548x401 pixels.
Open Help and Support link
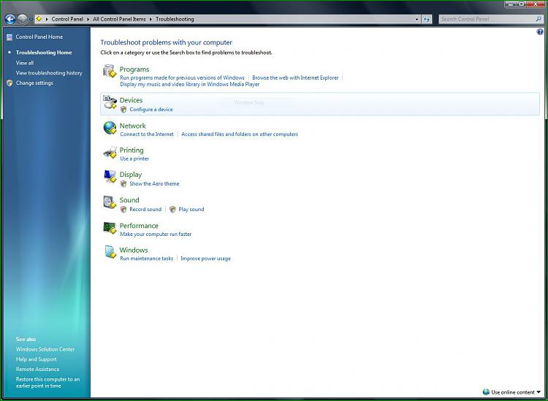click(36, 359)
